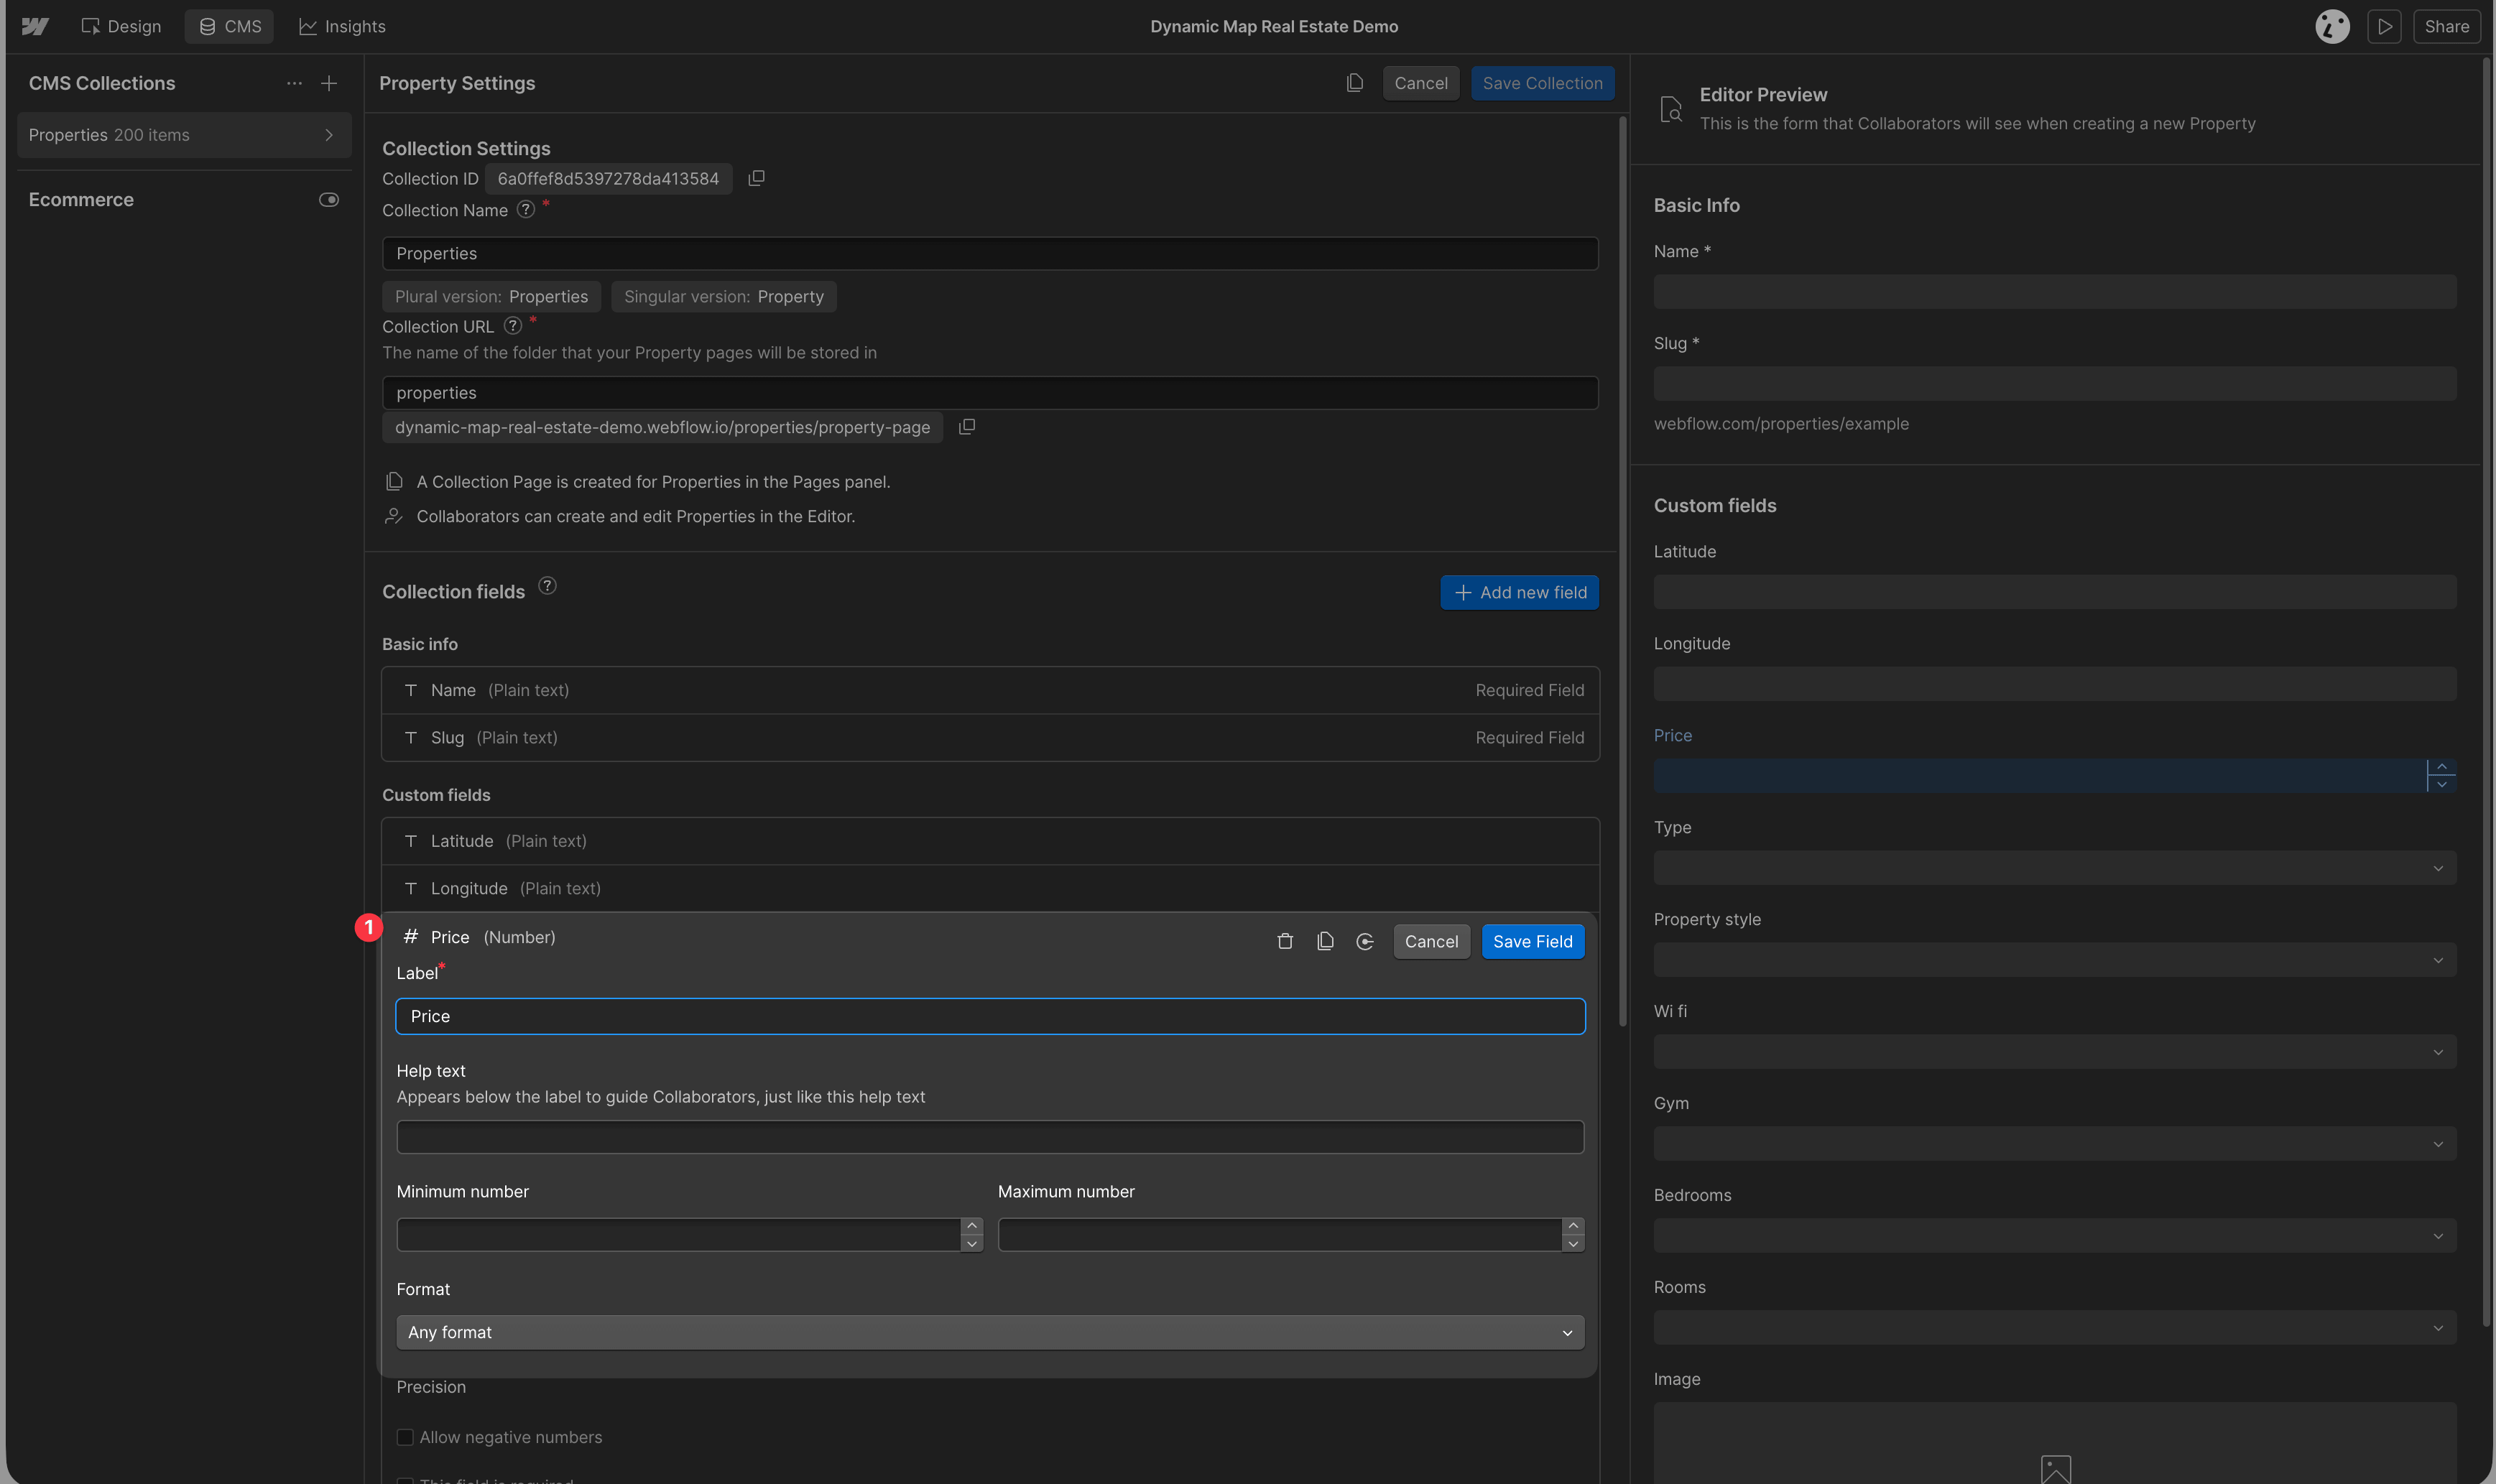Increment the preview Price stepper
2496x1484 pixels.
2442,767
